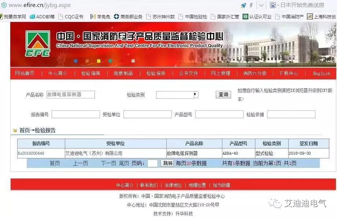The image size is (337, 218).
Task: Open the CQC证书 bookmark
Action: coord(71,16)
